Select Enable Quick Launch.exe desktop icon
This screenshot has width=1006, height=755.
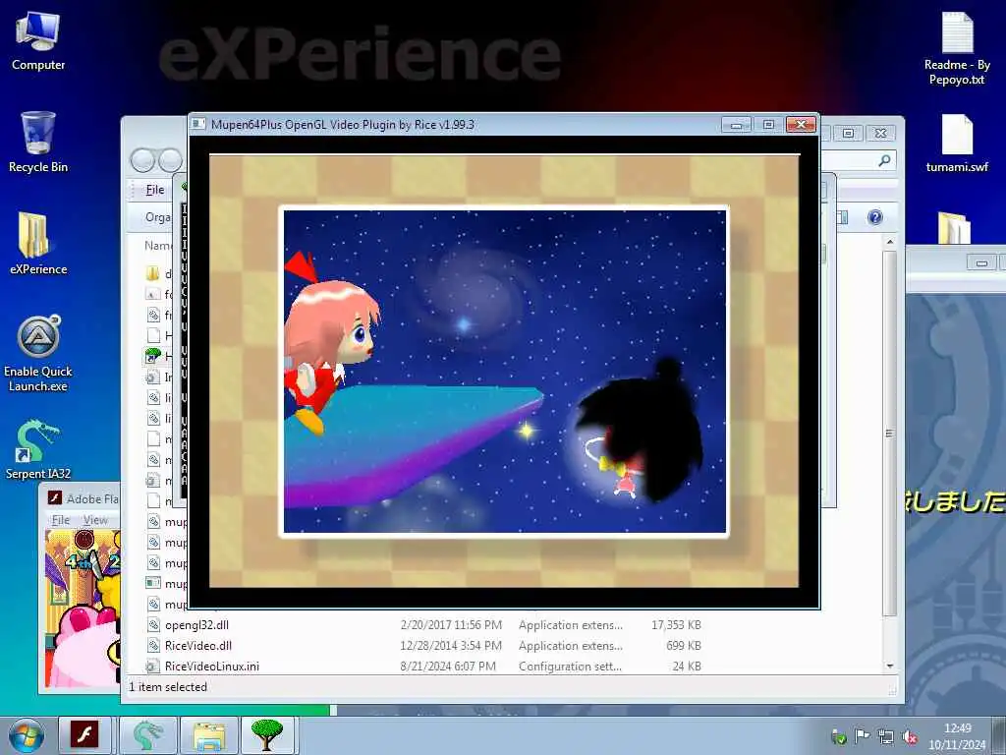pos(38,353)
